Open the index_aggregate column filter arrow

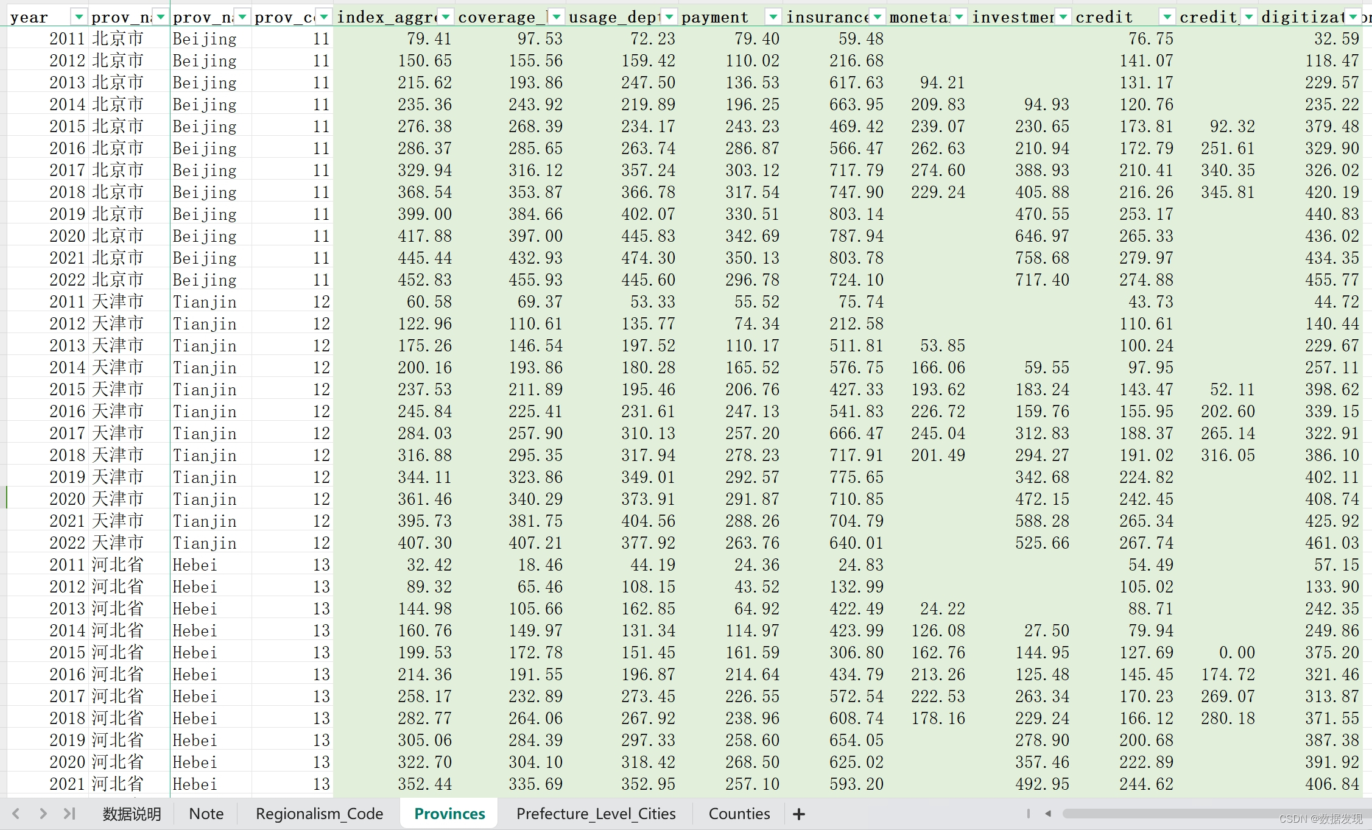coord(446,17)
